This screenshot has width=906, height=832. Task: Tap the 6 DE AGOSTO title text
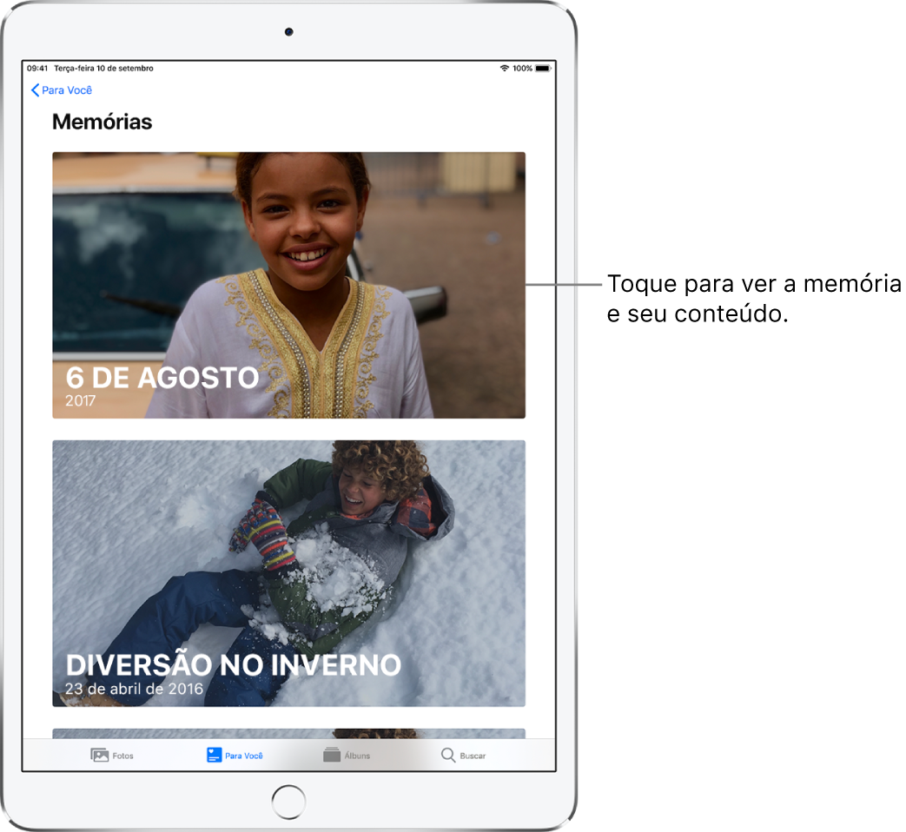162,378
